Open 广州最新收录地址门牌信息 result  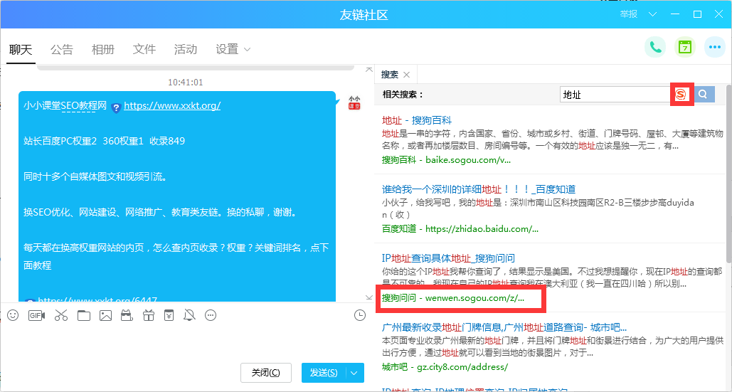[504, 327]
